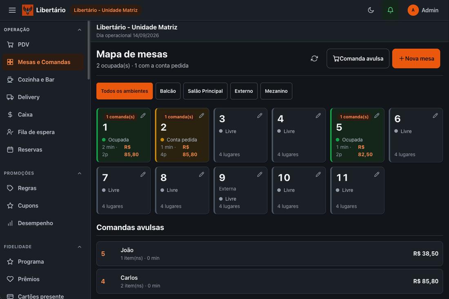Edit table 9 with the pencil icon
This screenshot has height=299, width=449.
(260, 174)
